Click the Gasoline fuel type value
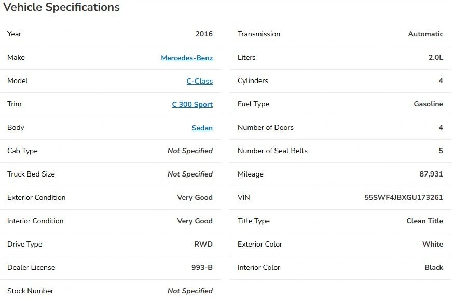The width and height of the screenshot is (454, 298). point(428,104)
